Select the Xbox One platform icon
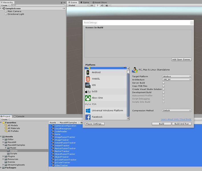Image resolution: width=202 pixels, height=171 pixels. 88,98
